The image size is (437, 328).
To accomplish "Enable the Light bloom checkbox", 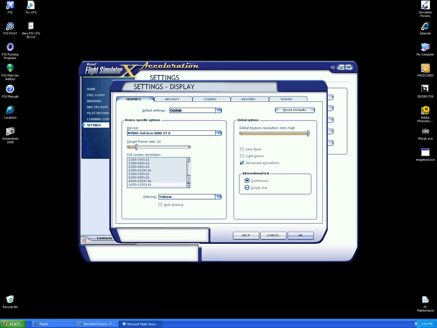I will pyautogui.click(x=242, y=156).
